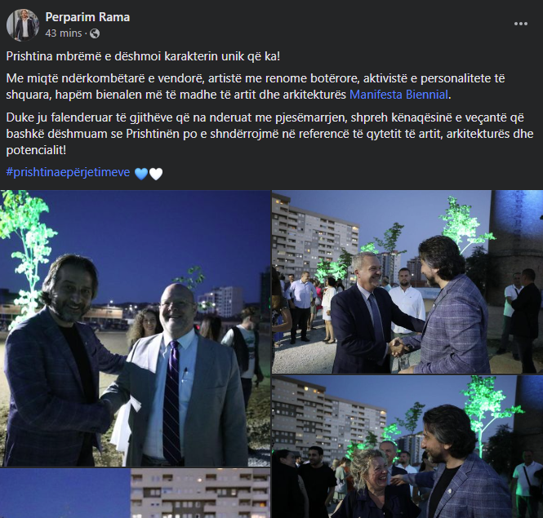Open the large photo with purple-tie man
The height and width of the screenshot is (518, 543).
135,328
